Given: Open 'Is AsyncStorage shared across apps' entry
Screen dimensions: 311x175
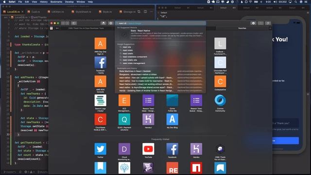Looking at the screenshot, I should click(160, 87).
